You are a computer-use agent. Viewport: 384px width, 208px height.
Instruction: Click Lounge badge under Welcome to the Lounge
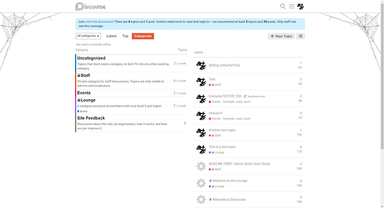(x=216, y=186)
